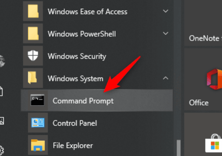Collapse the Windows System chevron
Viewport: 222px width, 156px height.
click(165, 78)
